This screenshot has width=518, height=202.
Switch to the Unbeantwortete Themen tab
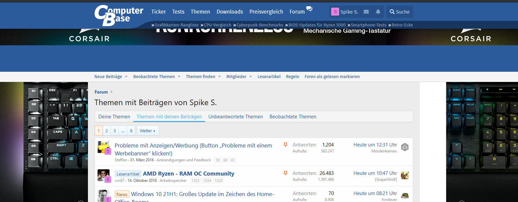[236, 117]
